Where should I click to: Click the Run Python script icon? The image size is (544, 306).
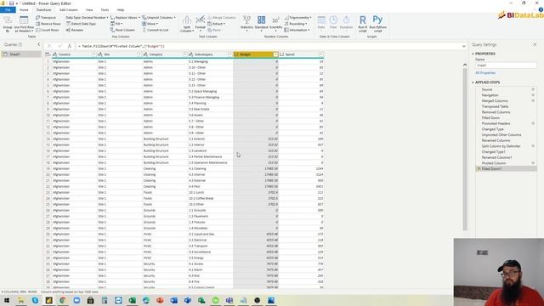click(377, 20)
